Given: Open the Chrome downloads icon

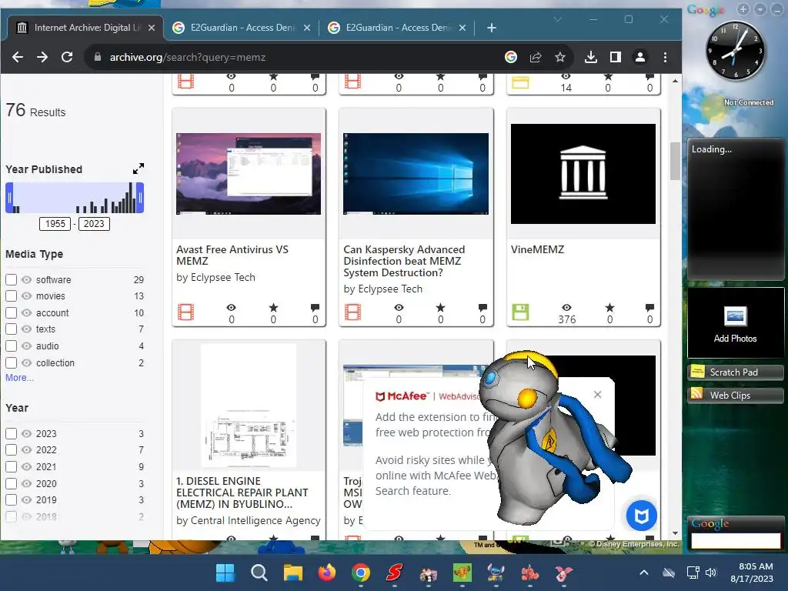Looking at the screenshot, I should tap(591, 57).
